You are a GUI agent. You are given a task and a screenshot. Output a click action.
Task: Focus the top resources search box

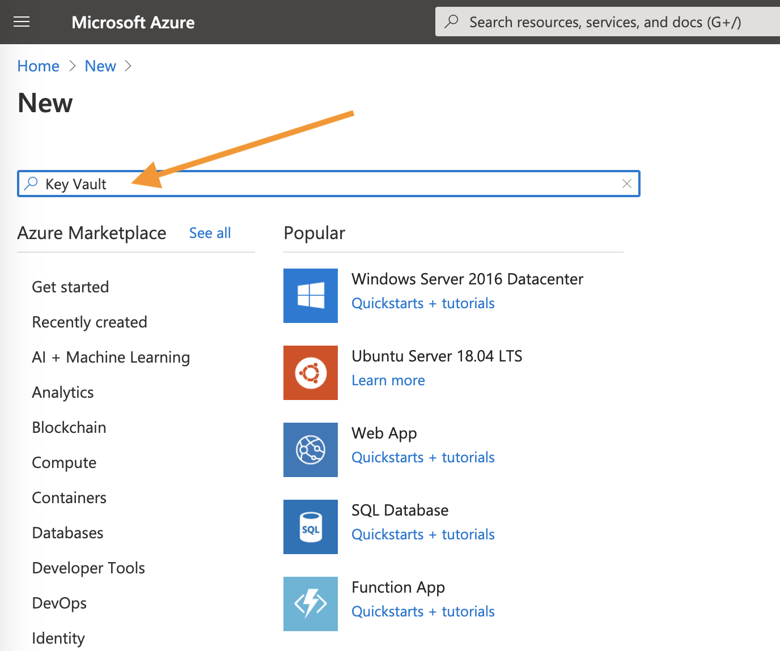tap(608, 22)
